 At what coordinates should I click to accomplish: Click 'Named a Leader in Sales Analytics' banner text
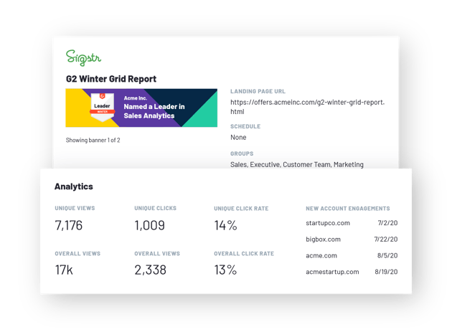click(154, 111)
